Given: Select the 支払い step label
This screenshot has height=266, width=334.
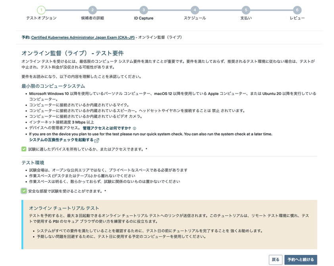Looking at the screenshot, I should [x=246, y=18].
